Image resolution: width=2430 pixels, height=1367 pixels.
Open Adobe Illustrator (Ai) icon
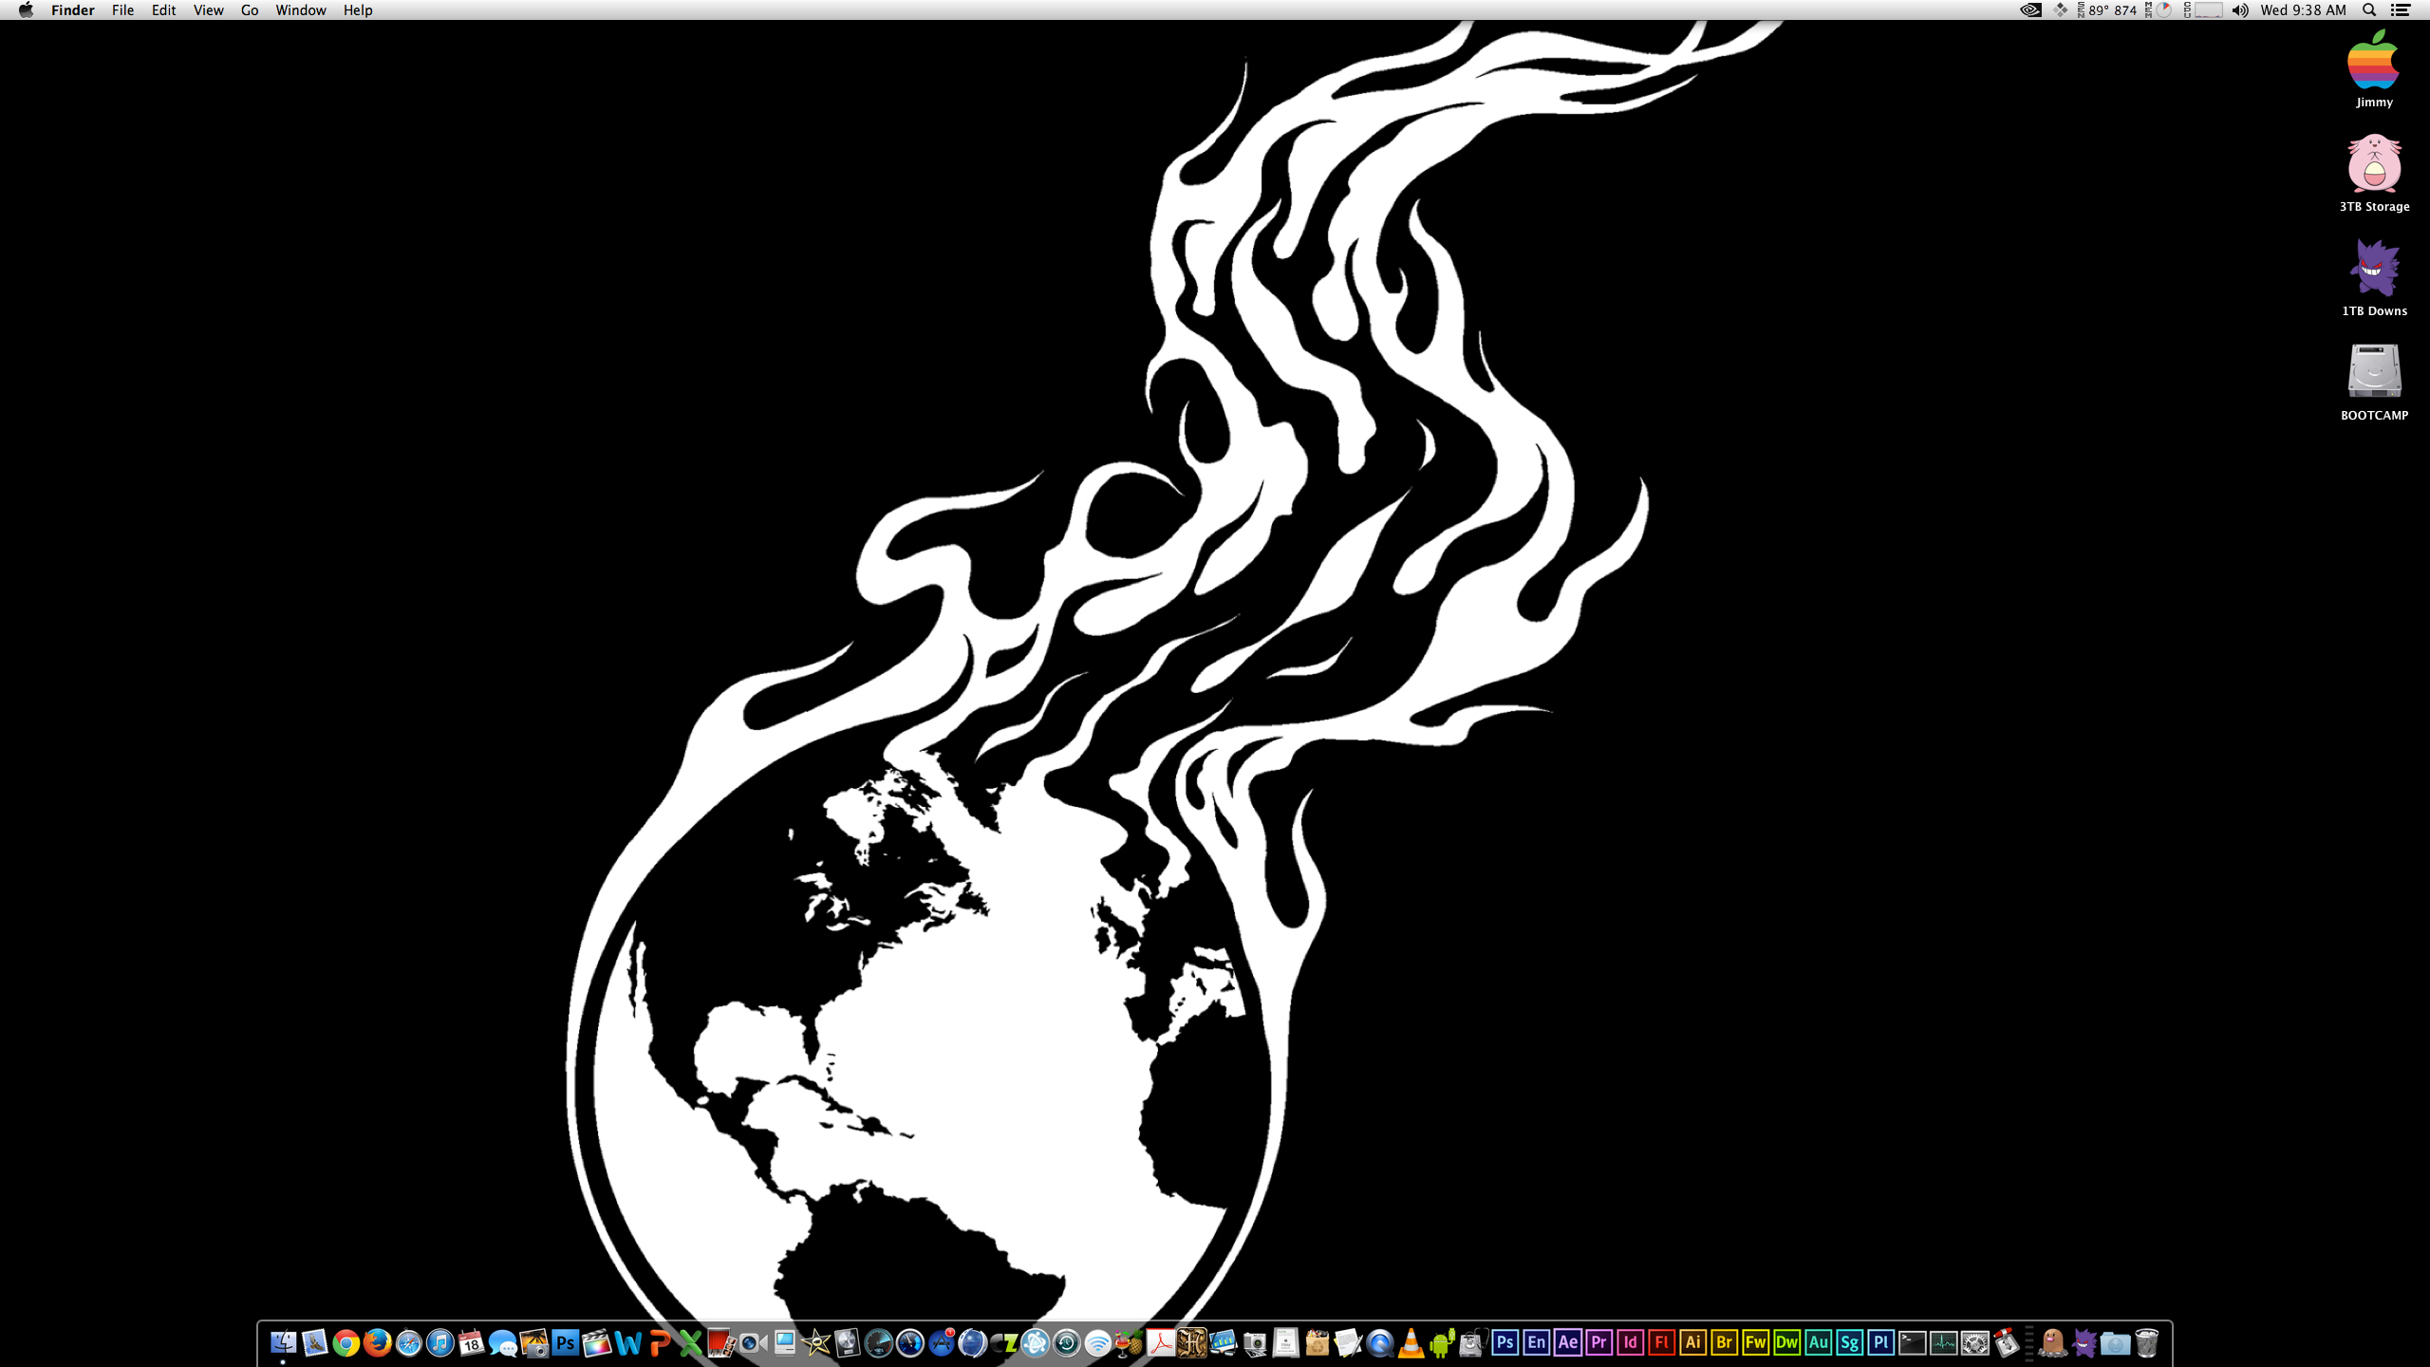click(1692, 1342)
